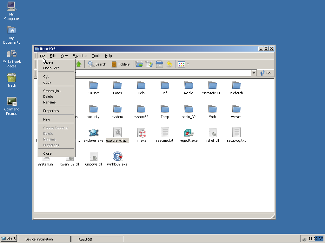Viewport: 325px width, 243px height.
Task: Click the Views grid icon
Action: click(x=181, y=64)
